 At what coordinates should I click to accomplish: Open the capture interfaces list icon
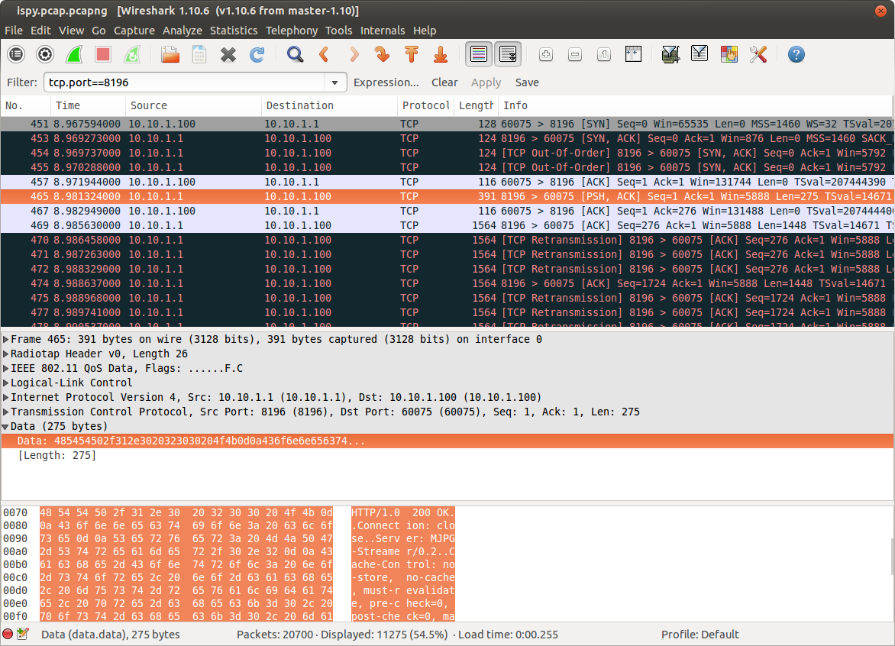[16, 54]
